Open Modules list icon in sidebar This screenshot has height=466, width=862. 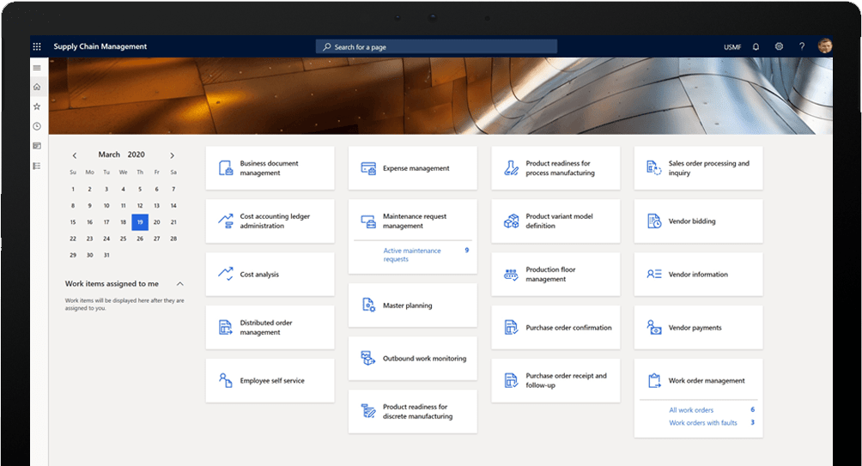pyautogui.click(x=37, y=166)
